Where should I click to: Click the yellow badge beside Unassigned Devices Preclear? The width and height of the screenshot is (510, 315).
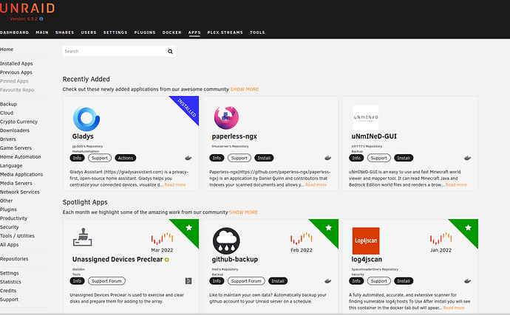[167, 260]
